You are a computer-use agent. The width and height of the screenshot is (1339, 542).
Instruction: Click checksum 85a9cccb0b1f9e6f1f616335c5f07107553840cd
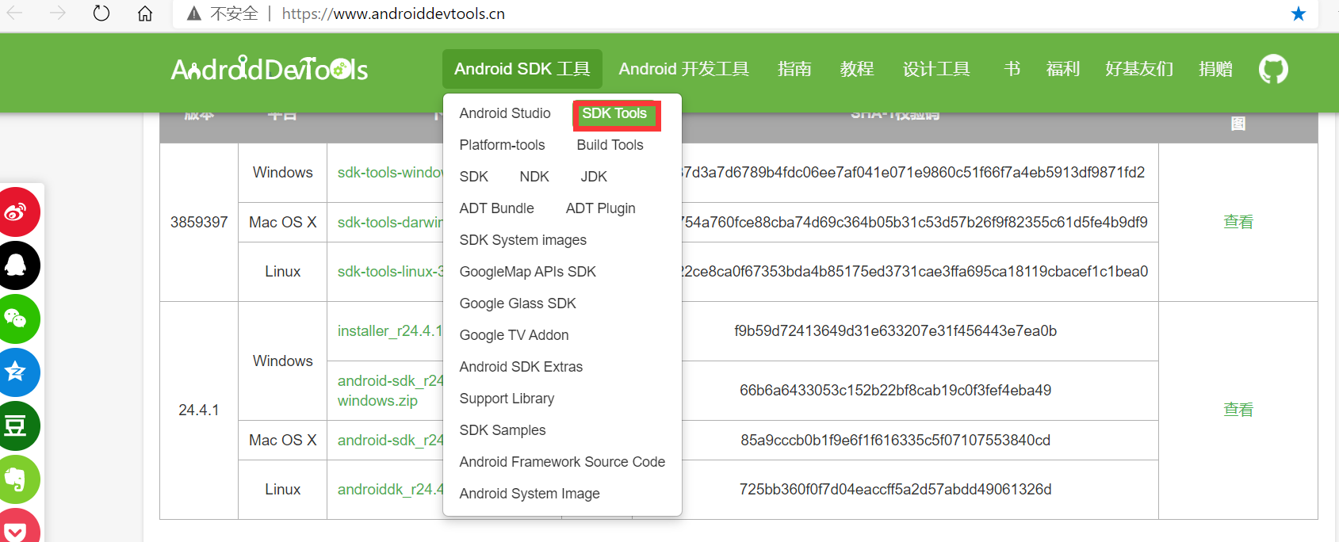[x=895, y=441]
